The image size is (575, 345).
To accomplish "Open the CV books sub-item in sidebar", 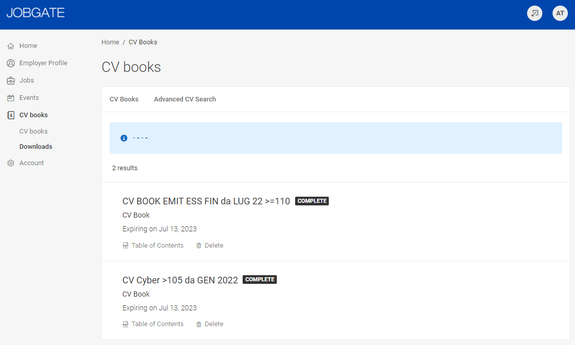I will [33, 131].
